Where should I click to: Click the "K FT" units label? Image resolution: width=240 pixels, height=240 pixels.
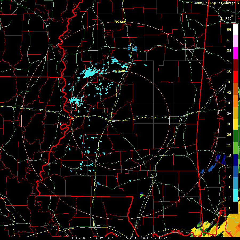226,18
